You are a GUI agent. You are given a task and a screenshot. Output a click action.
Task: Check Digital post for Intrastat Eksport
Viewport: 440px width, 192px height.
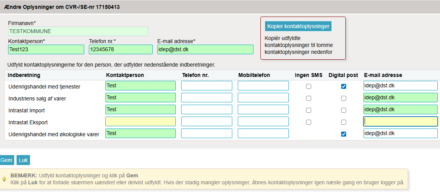pyautogui.click(x=343, y=122)
